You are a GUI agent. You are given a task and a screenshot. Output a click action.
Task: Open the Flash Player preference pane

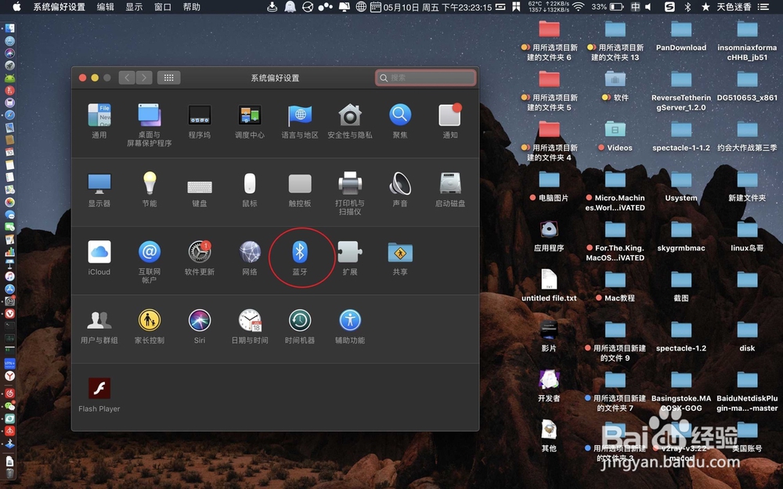99,389
